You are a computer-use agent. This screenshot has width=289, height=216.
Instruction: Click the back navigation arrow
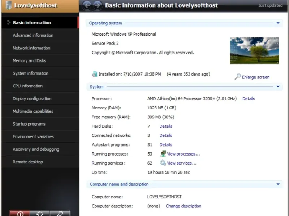[x=87, y=5]
